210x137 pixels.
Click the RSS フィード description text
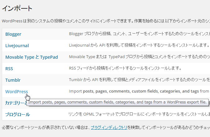tap(125, 68)
